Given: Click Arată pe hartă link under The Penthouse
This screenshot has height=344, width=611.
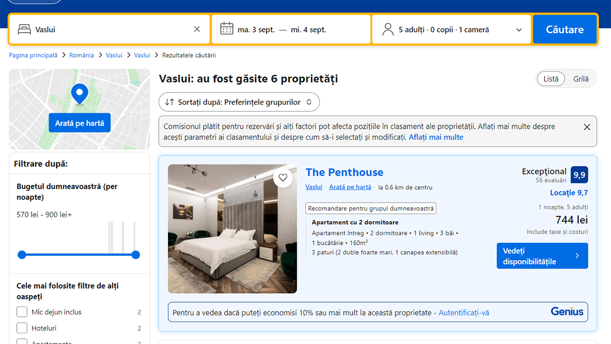Looking at the screenshot, I should 350,187.
